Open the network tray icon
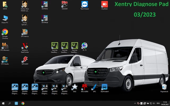The width and height of the screenshot is (170, 106). [x=151, y=103]
